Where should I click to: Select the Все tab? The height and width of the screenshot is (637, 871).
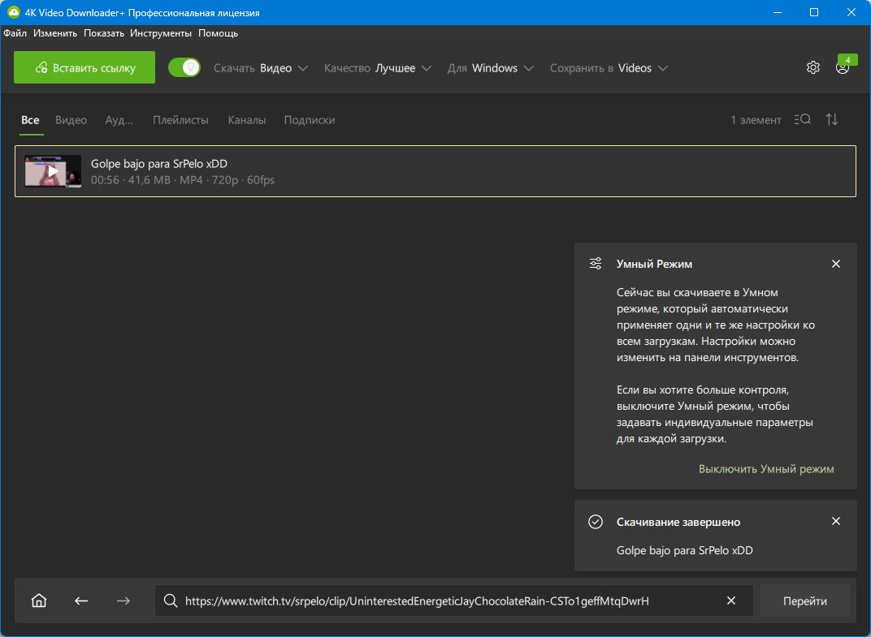coord(31,120)
